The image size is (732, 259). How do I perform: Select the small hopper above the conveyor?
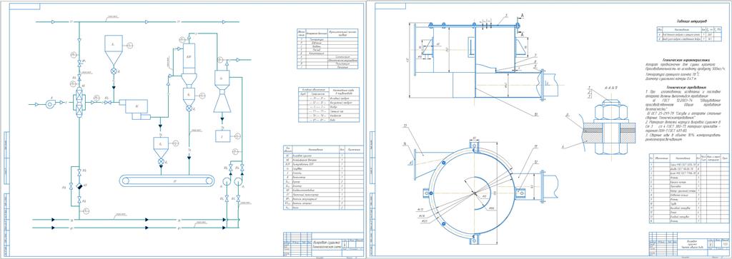[161, 147]
